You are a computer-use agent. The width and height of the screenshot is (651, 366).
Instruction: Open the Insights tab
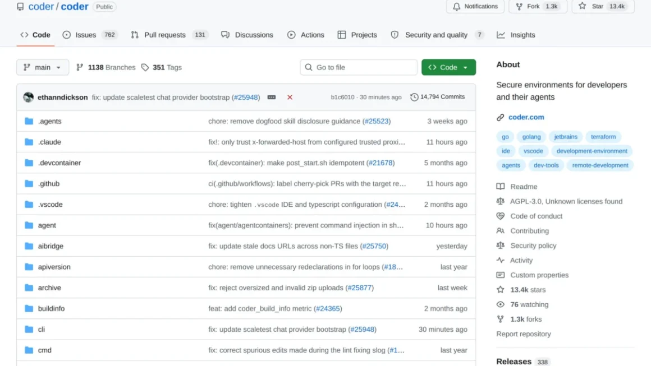[516, 35]
